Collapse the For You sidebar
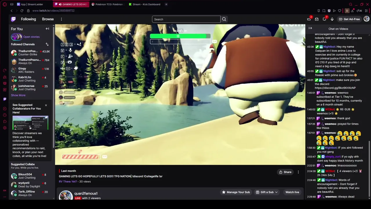Screen dimensions: 371x209 tap(47, 29)
